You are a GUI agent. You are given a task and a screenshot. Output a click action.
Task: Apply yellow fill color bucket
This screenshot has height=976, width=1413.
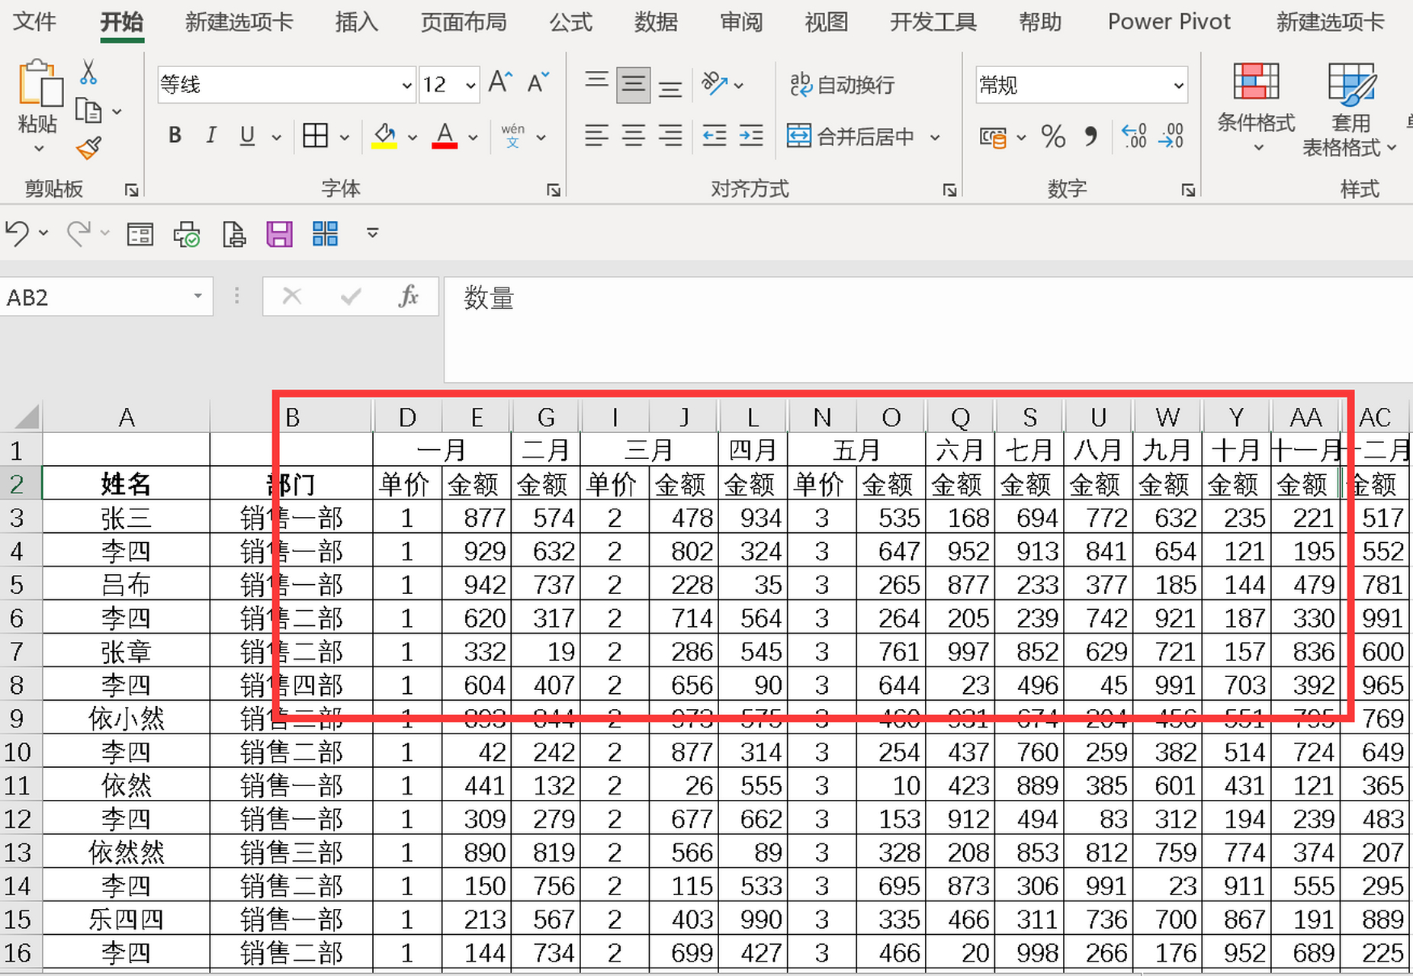click(x=384, y=136)
